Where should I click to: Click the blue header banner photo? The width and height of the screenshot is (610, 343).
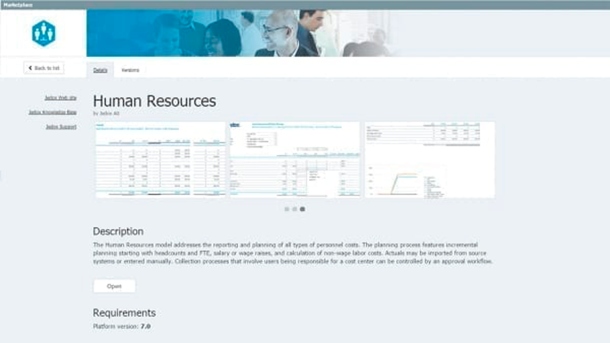(345, 33)
